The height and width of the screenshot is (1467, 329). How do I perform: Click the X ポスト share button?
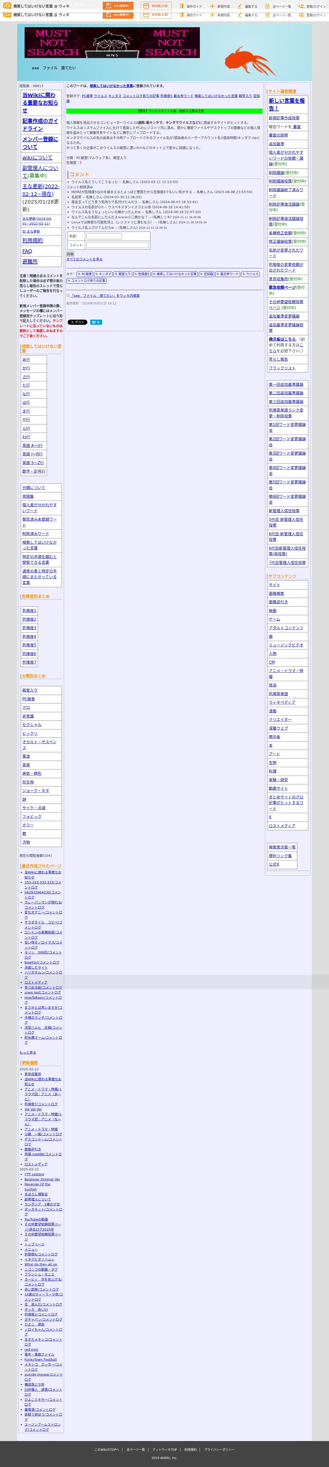77,322
